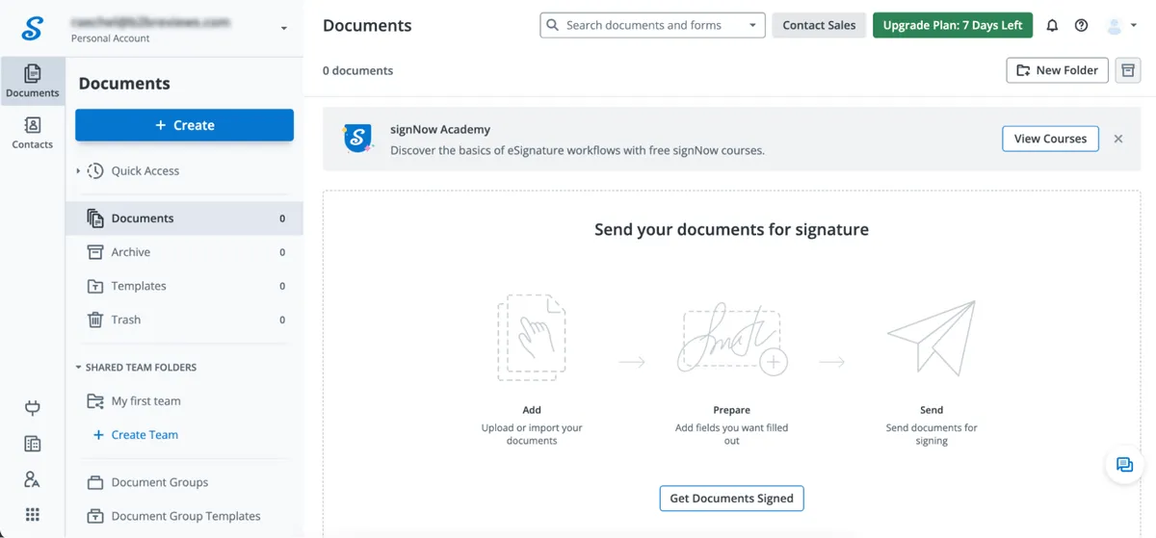Screen dimensions: 1156x538
Task: Dismiss the signNow Academy banner
Action: pos(1118,139)
